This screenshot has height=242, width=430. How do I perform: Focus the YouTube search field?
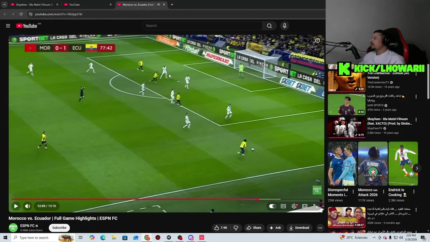point(203,26)
